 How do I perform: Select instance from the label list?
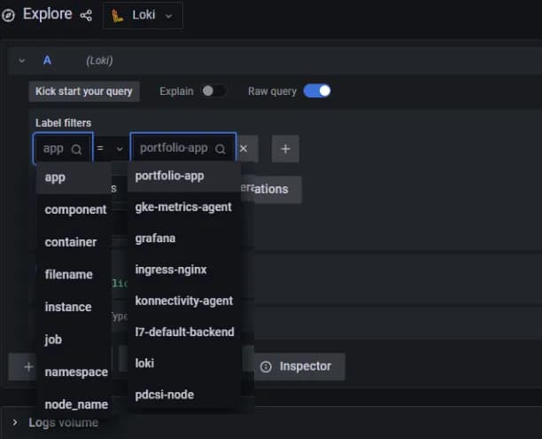74,307
